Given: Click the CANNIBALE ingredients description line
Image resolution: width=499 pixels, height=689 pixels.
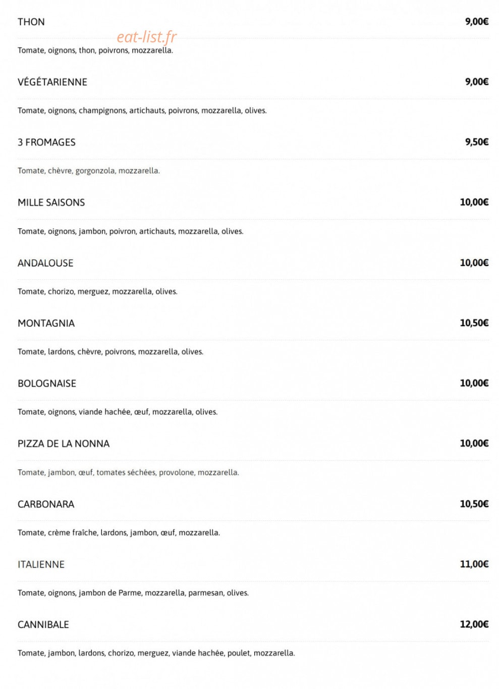Looking at the screenshot, I should pyautogui.click(x=156, y=653).
